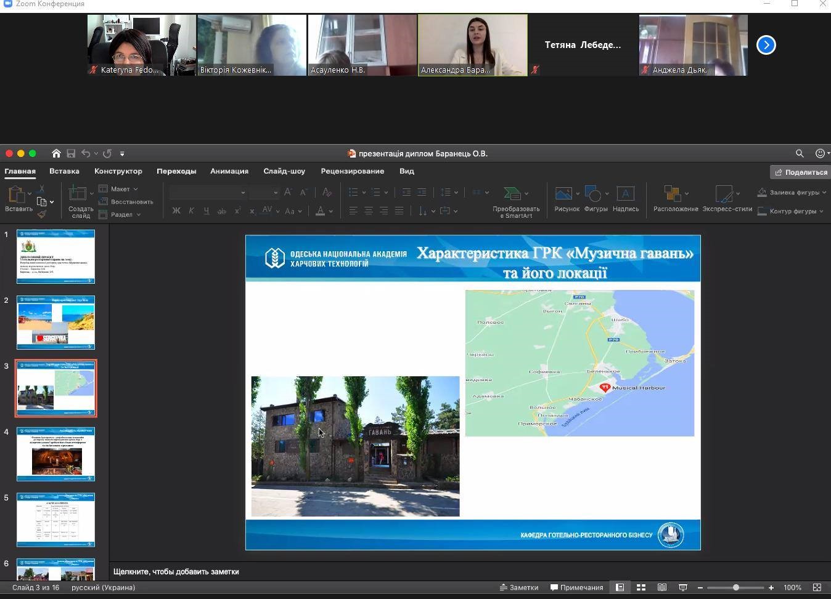Open the Вид tab
The height and width of the screenshot is (599, 831).
407,171
